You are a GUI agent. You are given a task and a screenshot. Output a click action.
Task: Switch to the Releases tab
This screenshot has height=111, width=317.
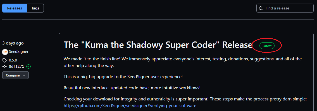point(15,8)
